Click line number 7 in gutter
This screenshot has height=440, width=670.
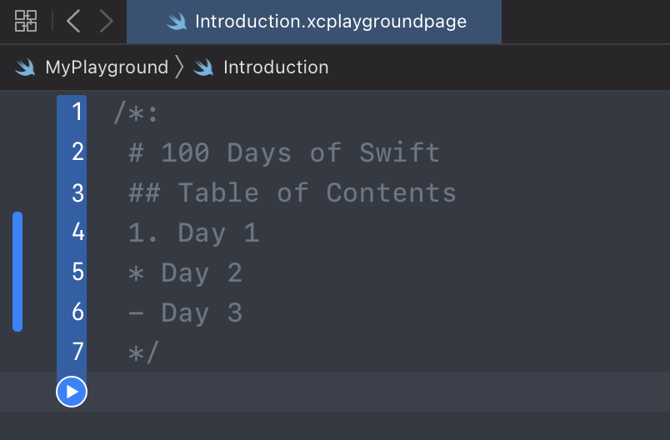(77, 352)
